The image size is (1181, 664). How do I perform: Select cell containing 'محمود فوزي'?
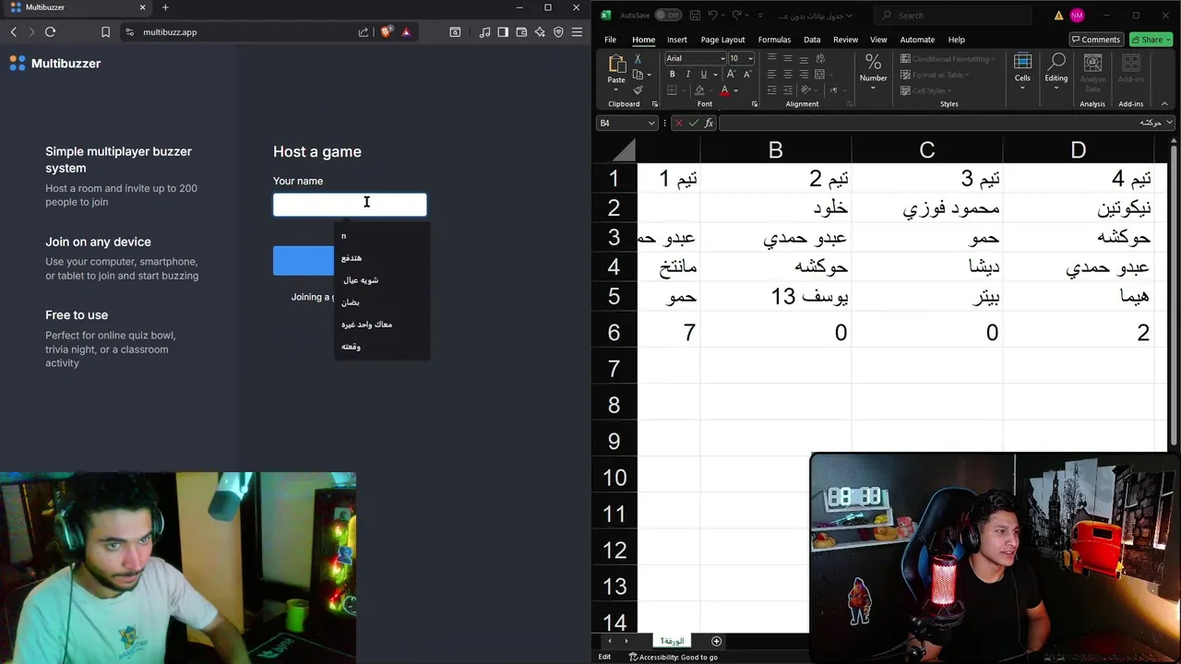click(x=926, y=208)
